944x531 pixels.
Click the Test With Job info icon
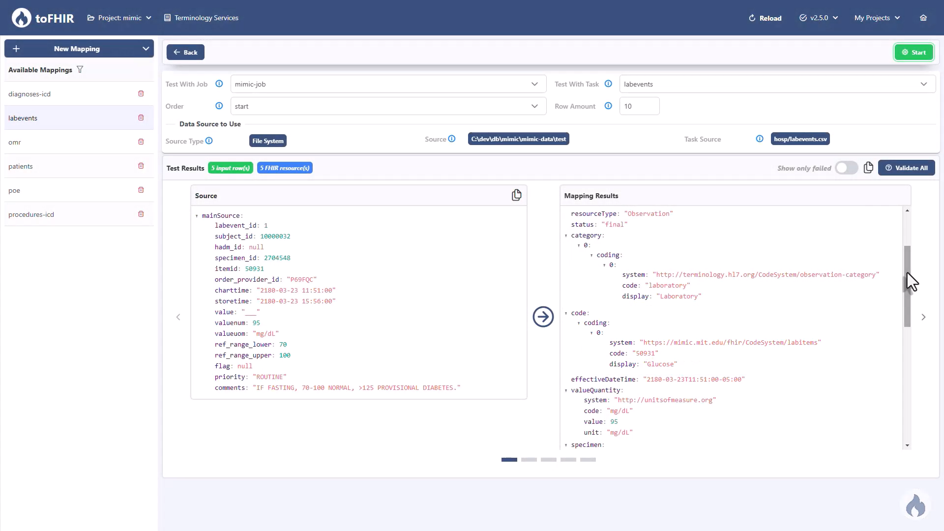[219, 84]
